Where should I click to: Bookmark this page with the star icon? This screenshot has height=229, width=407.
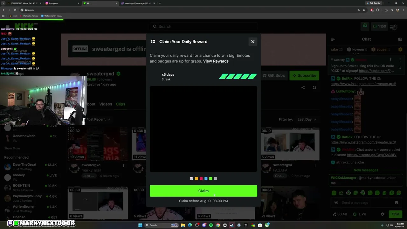tap(364, 10)
